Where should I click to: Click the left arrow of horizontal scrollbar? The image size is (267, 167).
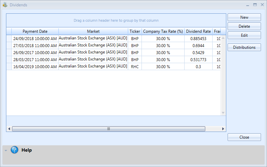(9, 129)
